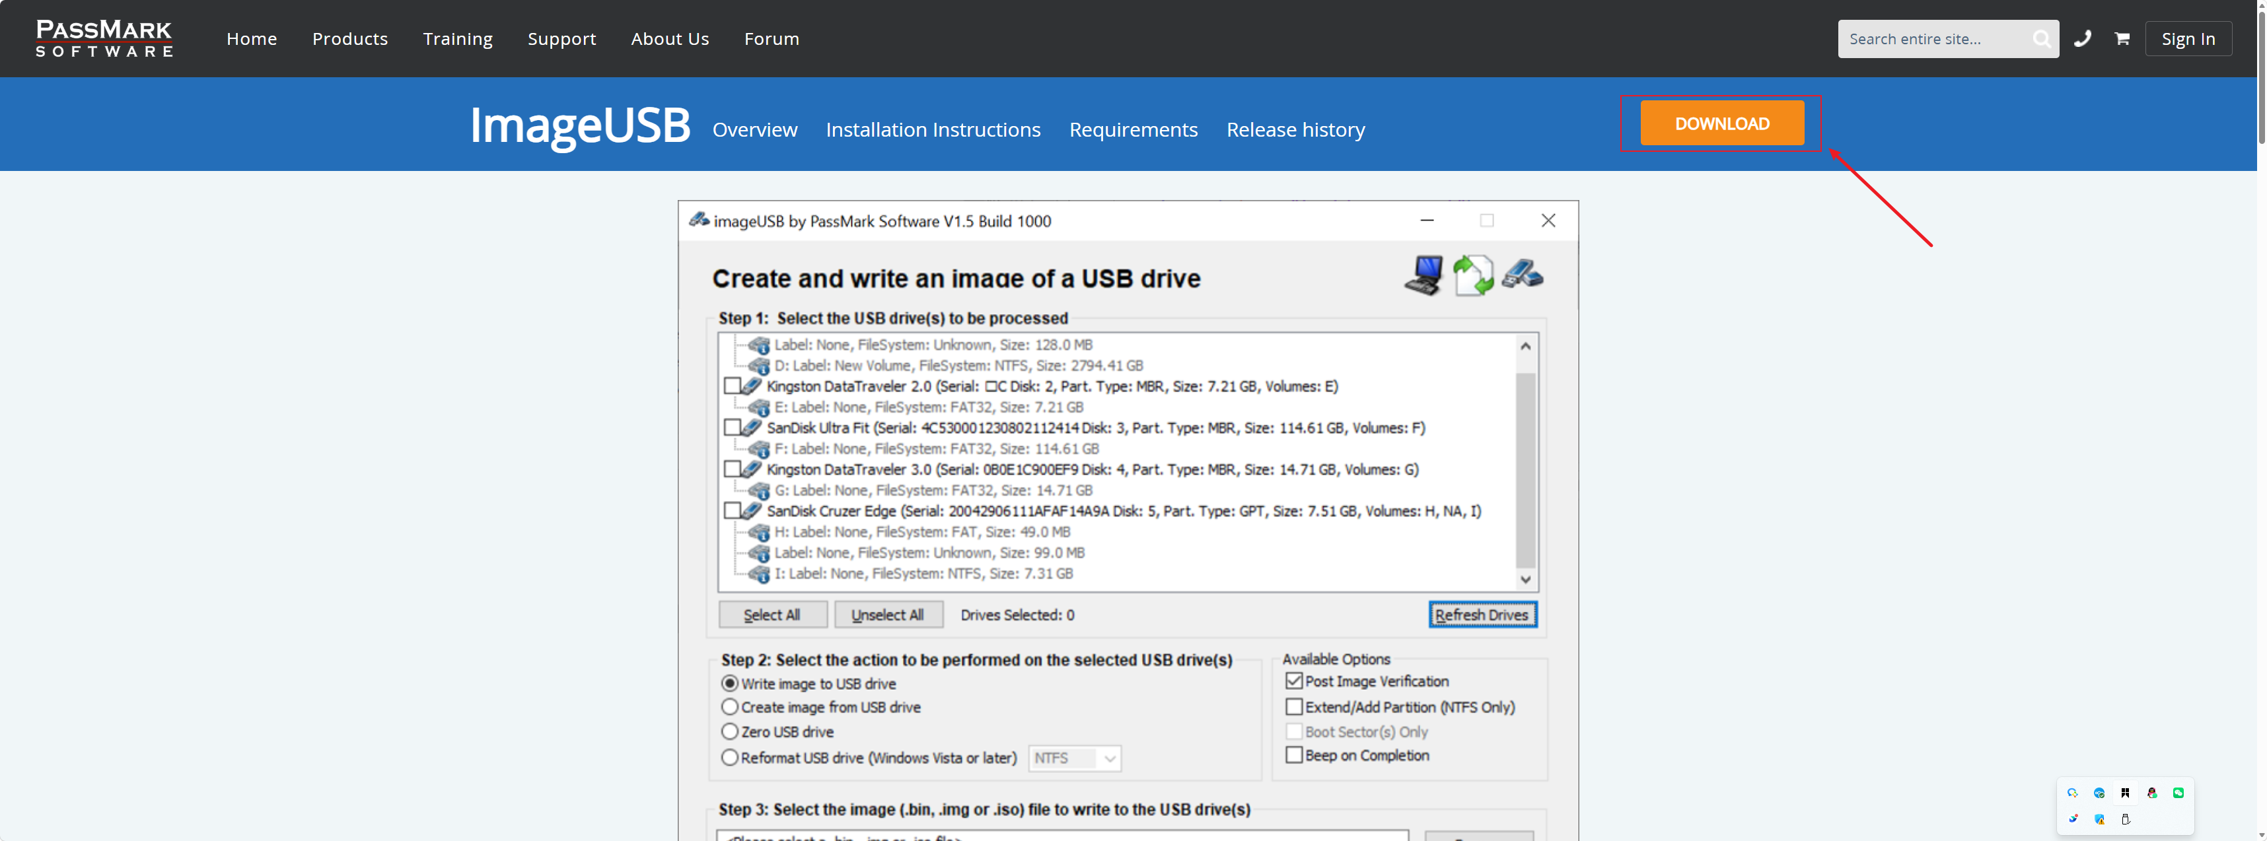Click the chat bubble with colorful pinwheel tray icon
The height and width of the screenshot is (841, 2267).
tap(2073, 793)
